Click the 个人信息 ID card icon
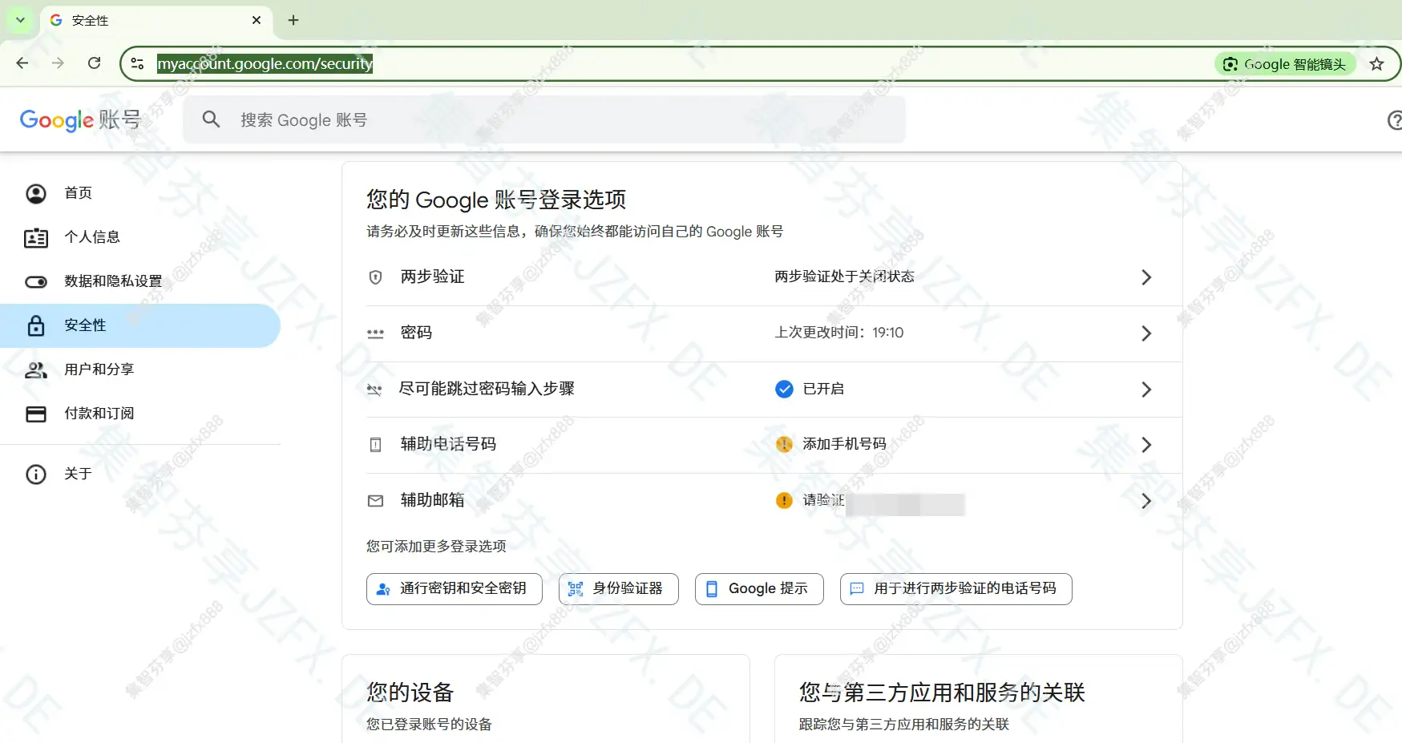The height and width of the screenshot is (743, 1402). click(36, 238)
